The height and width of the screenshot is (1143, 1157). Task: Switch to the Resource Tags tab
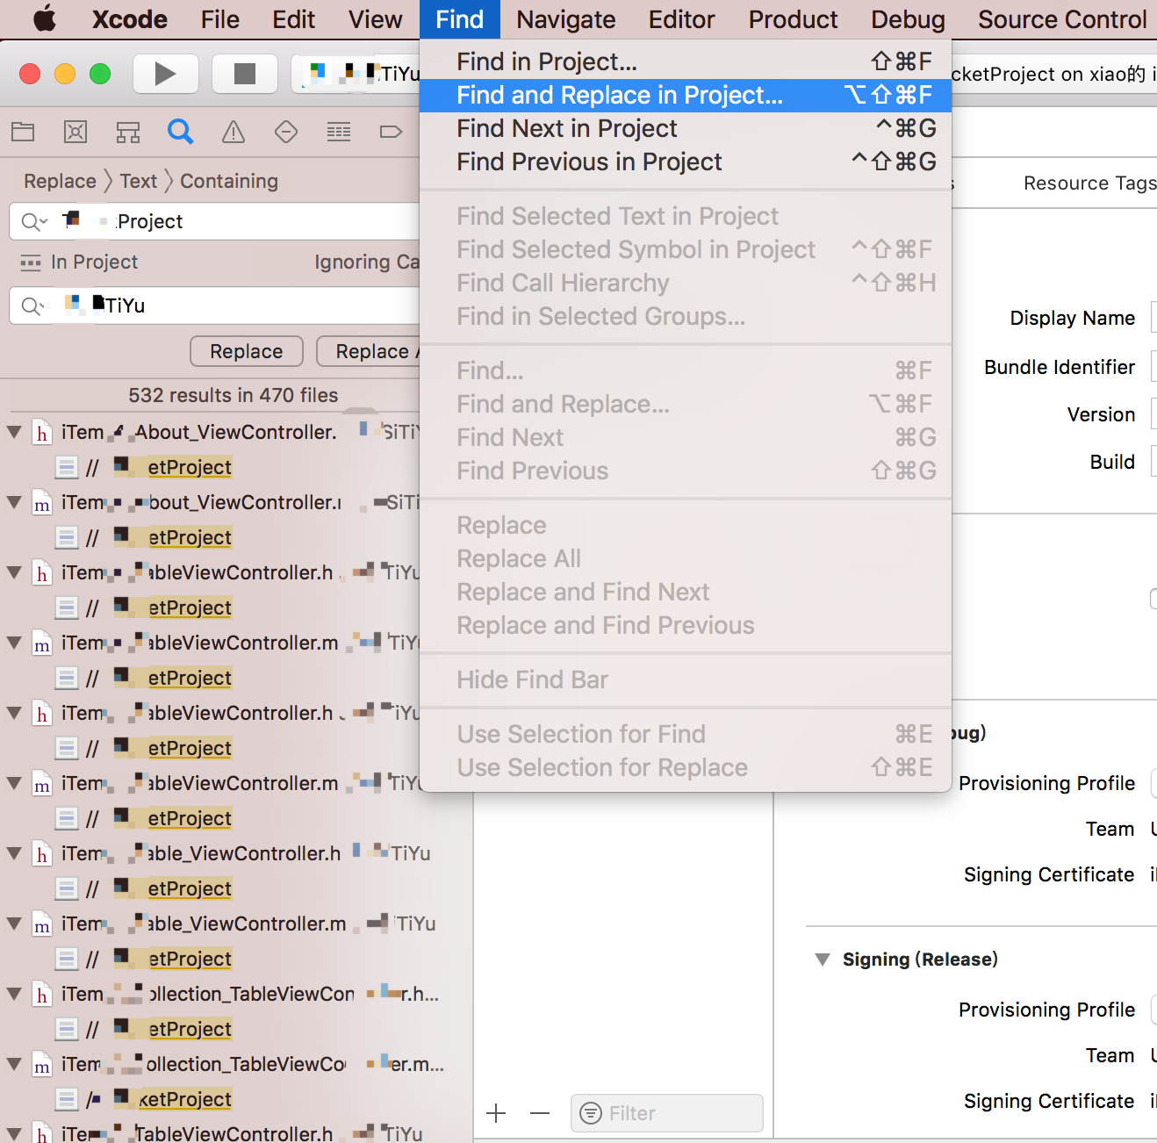pyautogui.click(x=1090, y=183)
